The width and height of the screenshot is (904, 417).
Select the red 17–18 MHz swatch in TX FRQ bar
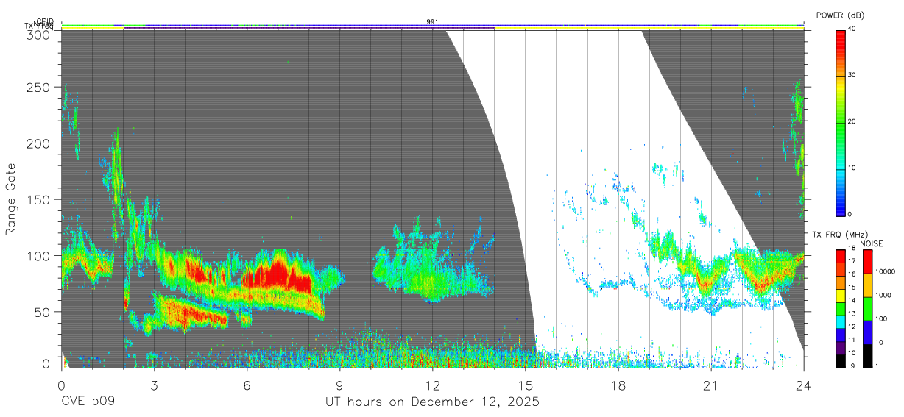pos(841,257)
